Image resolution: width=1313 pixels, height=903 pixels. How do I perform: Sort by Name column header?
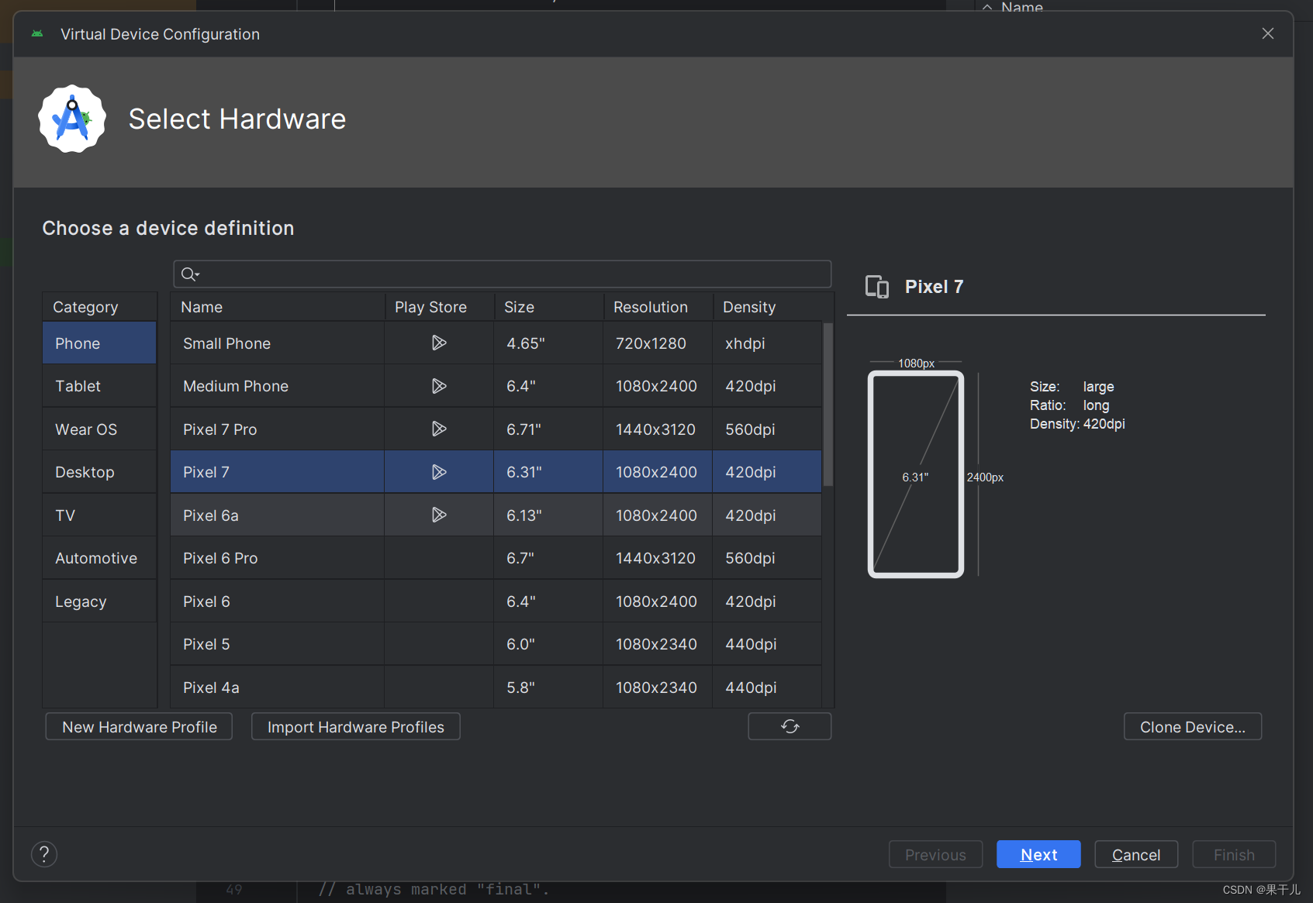pyautogui.click(x=278, y=307)
